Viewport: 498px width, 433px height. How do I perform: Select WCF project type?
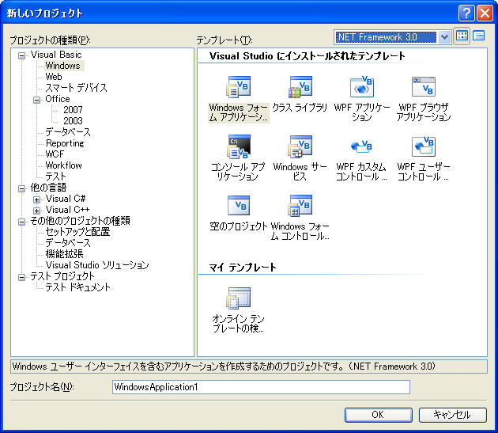click(55, 154)
